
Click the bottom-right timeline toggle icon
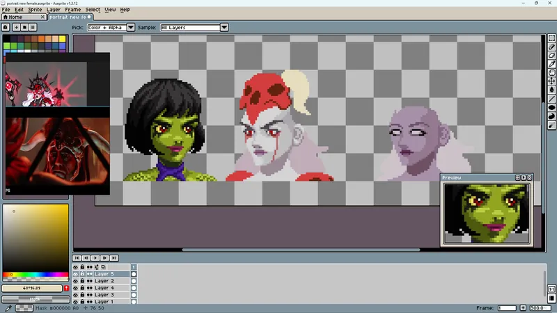(x=551, y=298)
